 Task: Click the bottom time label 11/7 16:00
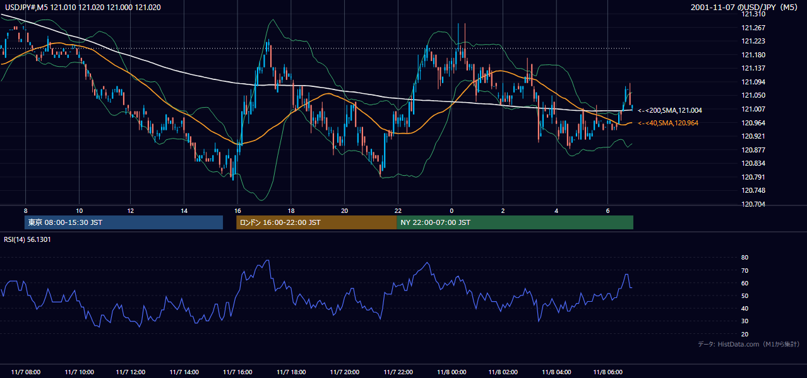[x=237, y=372]
